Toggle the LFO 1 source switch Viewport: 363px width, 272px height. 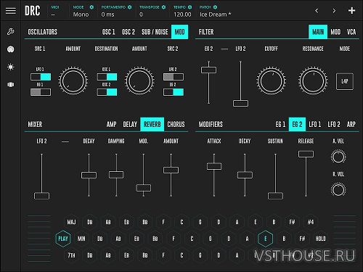[x=41, y=77]
